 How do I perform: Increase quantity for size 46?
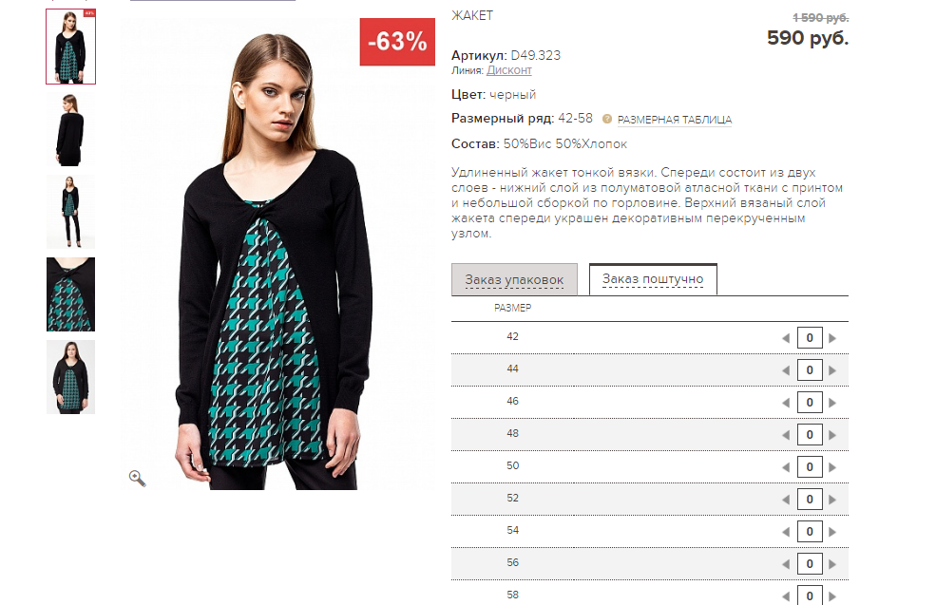tap(832, 403)
